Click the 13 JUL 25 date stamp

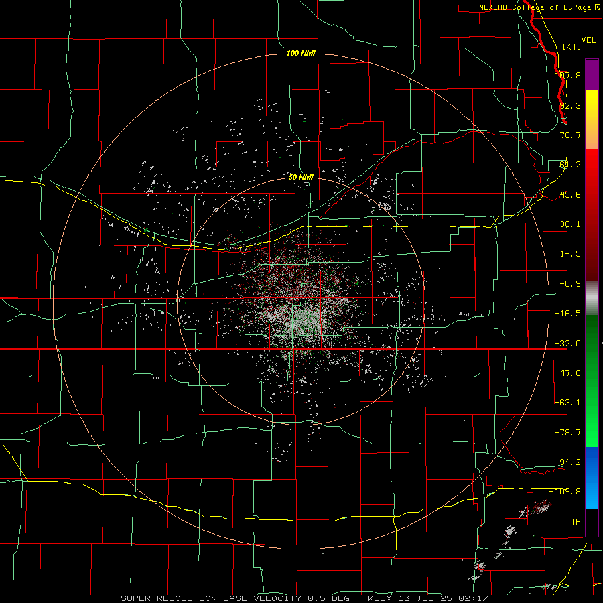pos(427,598)
